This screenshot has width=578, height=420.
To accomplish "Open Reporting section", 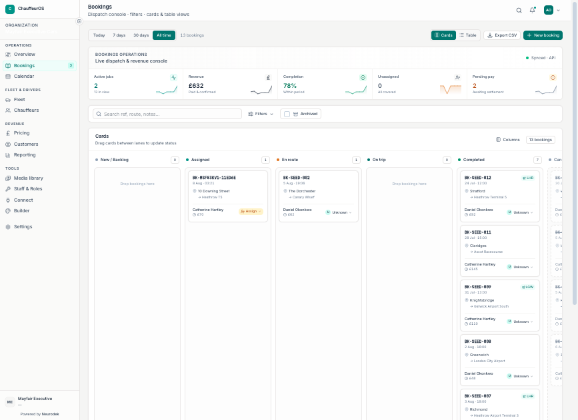I will pyautogui.click(x=40, y=155).
